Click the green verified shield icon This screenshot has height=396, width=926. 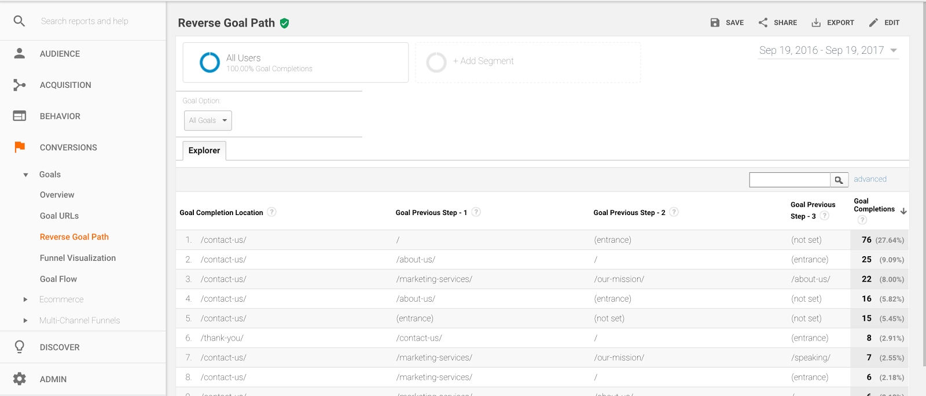tap(284, 23)
